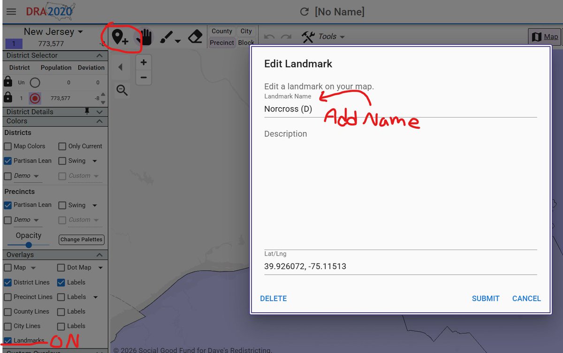The height and width of the screenshot is (353, 563).
Task: Collapse the side panel with the left triangle
Action: click(x=120, y=67)
